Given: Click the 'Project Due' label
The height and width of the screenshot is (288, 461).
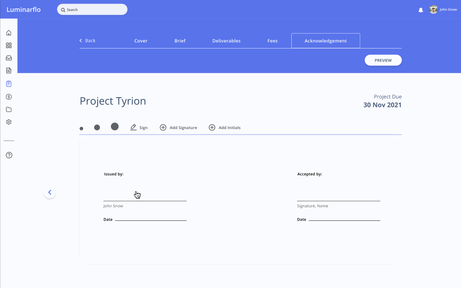Looking at the screenshot, I should 388,97.
